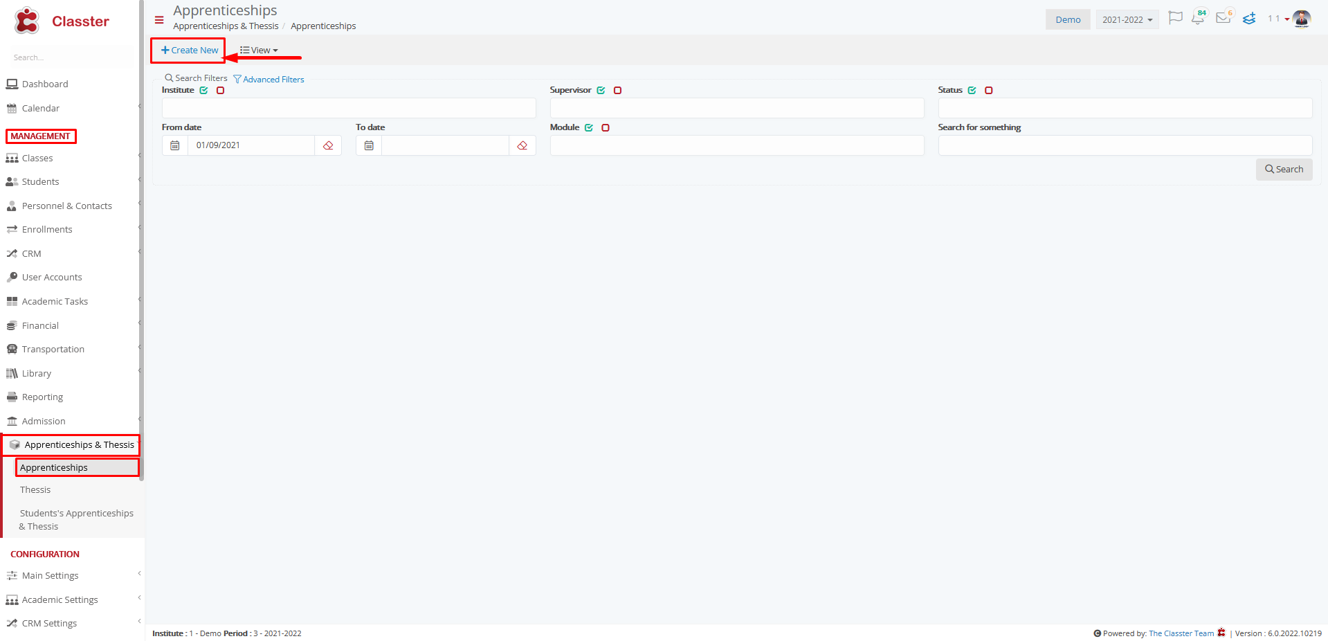Expand the Academic Settings menu
Image resolution: width=1328 pixels, height=641 pixels.
[x=60, y=599]
